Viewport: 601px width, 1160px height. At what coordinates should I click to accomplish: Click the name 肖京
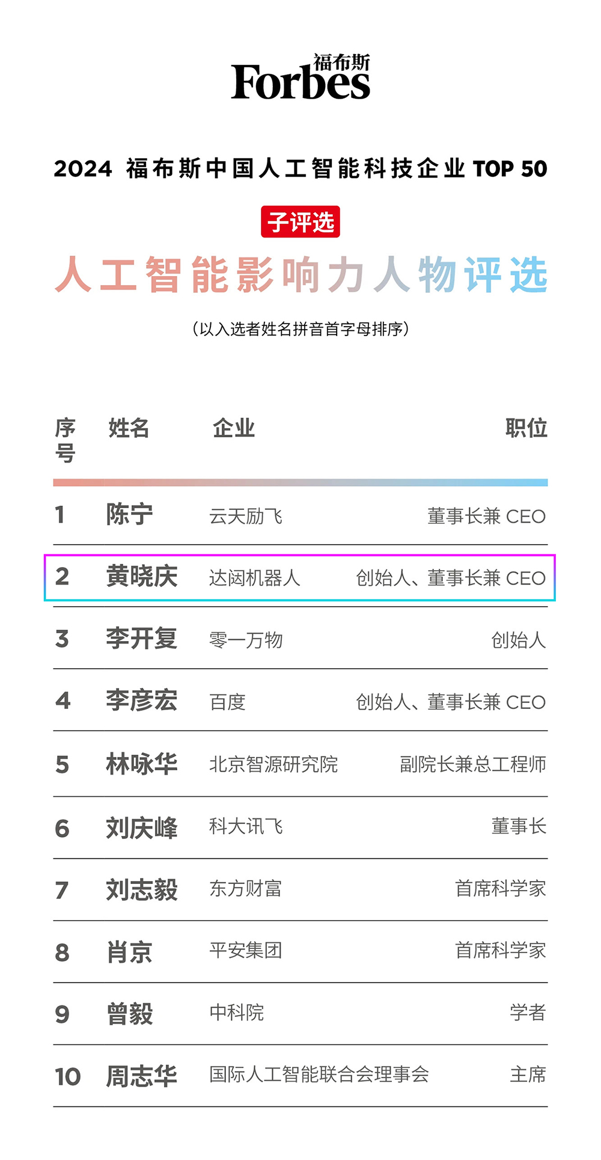click(129, 953)
